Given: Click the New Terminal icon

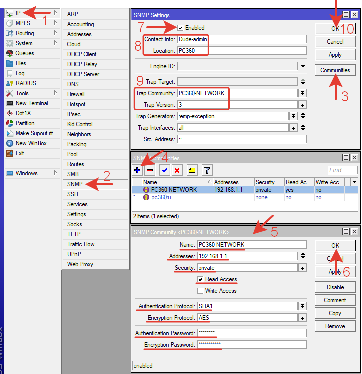Looking at the screenshot, I should coord(10,103).
